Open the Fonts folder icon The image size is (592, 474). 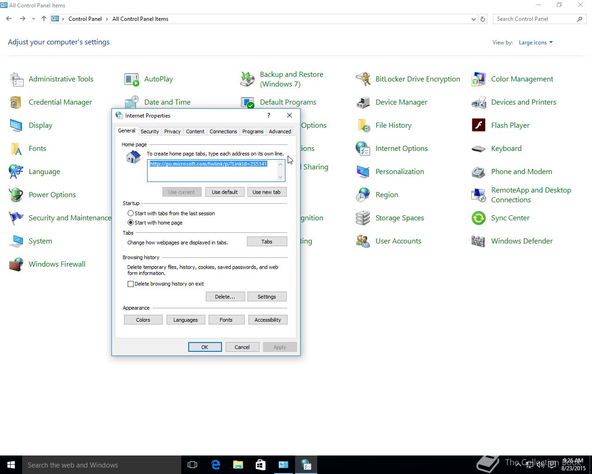pos(16,149)
